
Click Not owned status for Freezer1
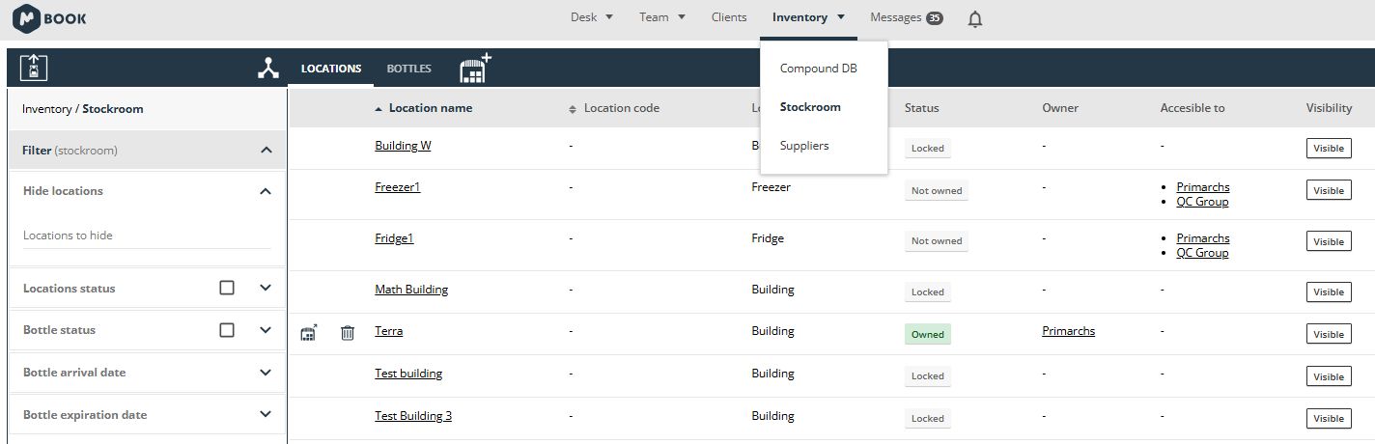(937, 190)
